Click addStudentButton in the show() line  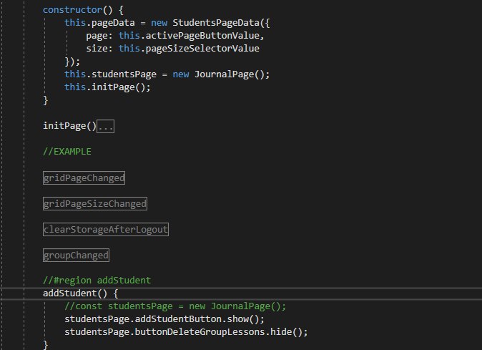(178, 319)
